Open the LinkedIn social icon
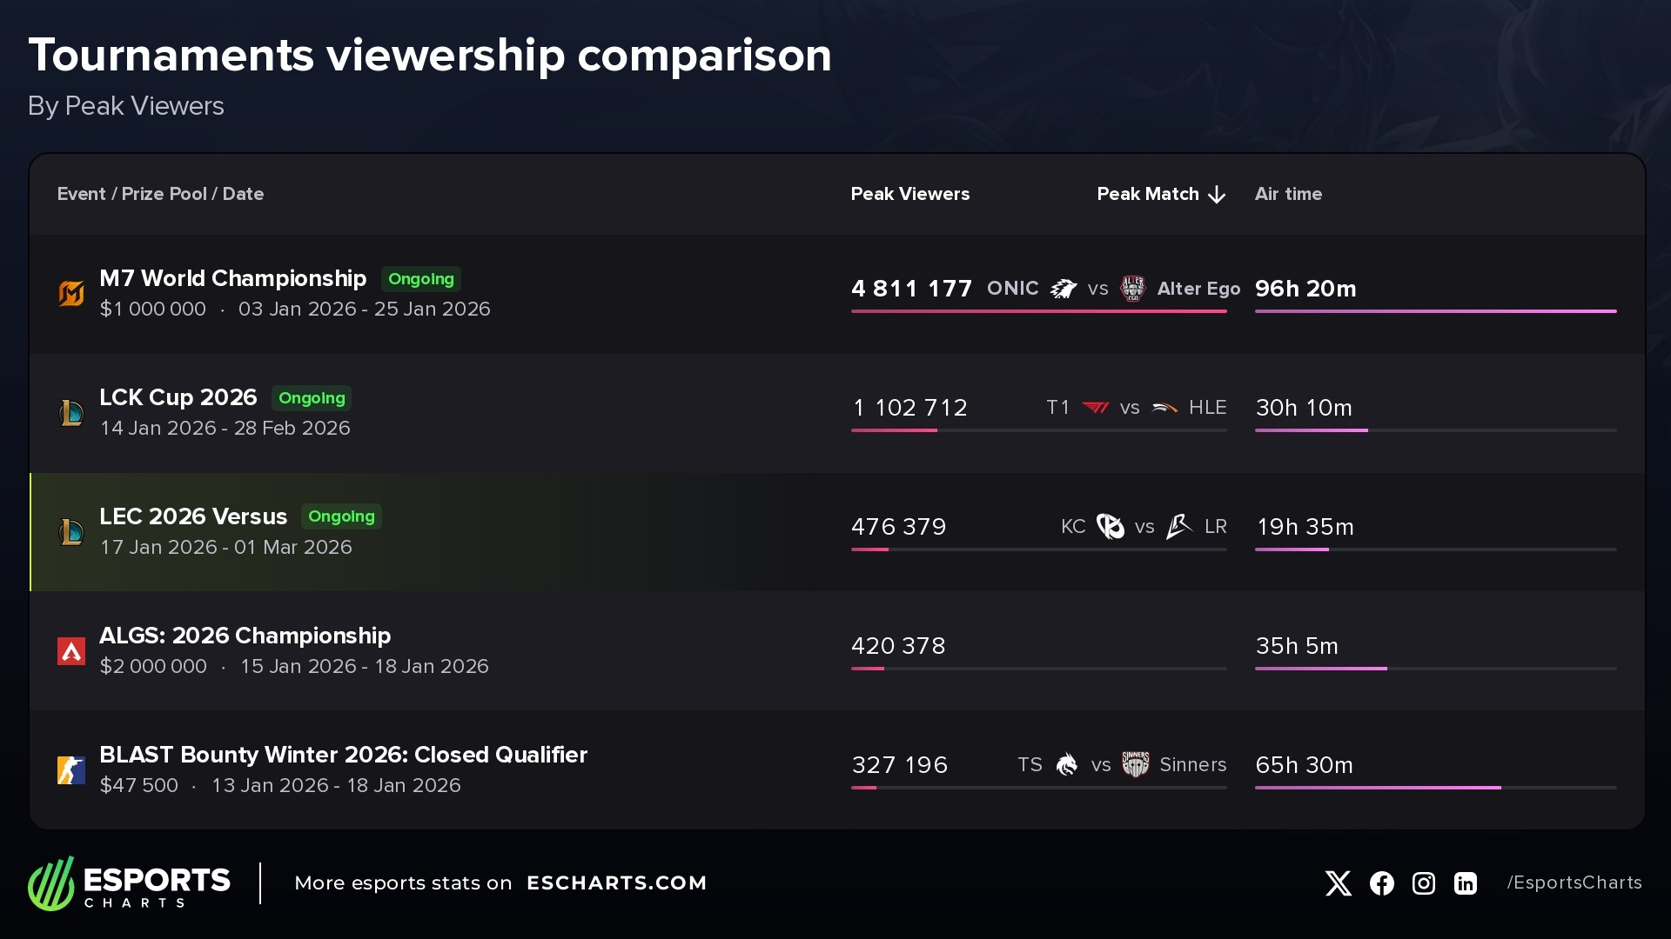 click(x=1466, y=883)
